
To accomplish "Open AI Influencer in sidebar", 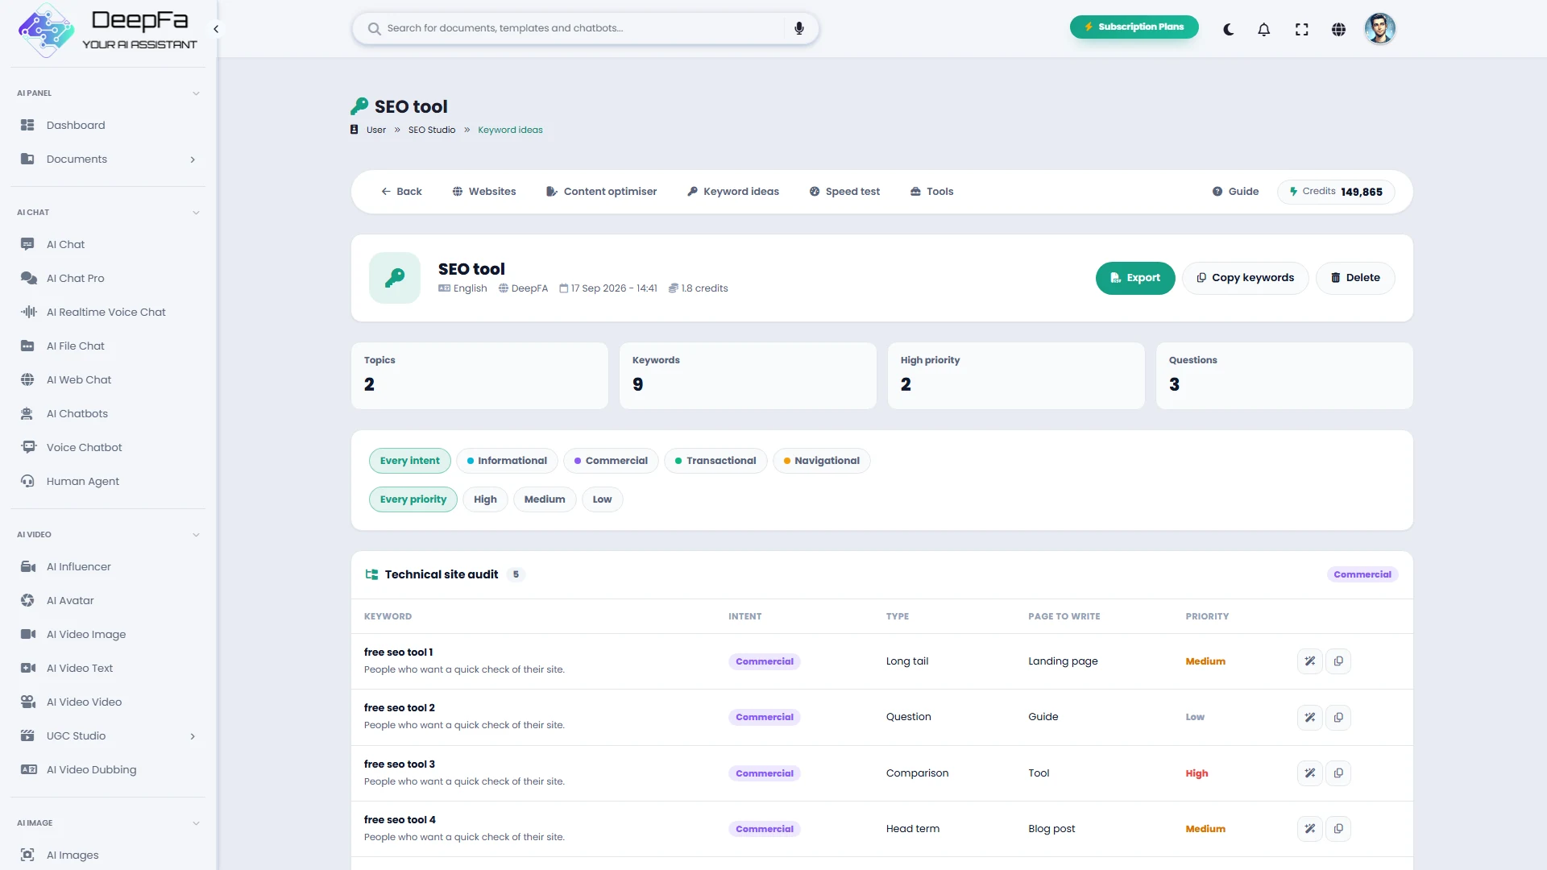I will click(x=108, y=566).
